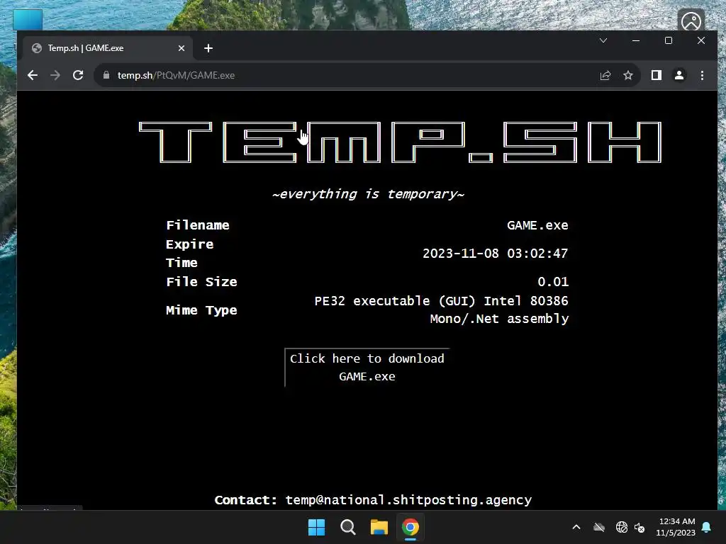Expand the tab search chevron

pyautogui.click(x=603, y=40)
